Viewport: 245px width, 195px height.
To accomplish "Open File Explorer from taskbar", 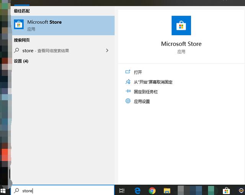I will [167, 191].
